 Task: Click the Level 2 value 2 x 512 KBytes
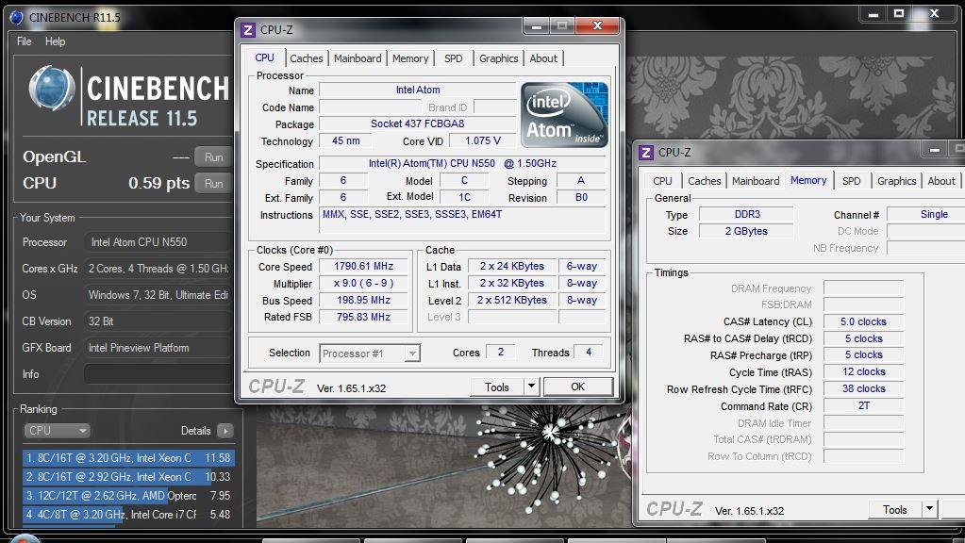coord(512,300)
